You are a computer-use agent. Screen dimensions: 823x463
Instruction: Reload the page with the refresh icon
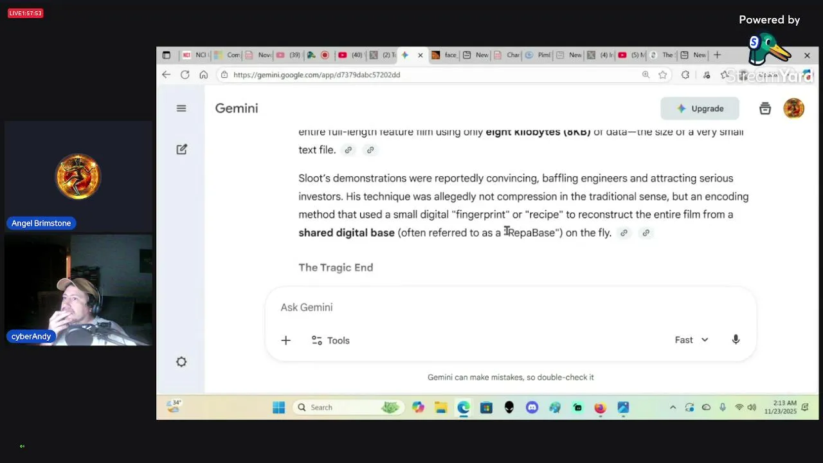(x=185, y=75)
